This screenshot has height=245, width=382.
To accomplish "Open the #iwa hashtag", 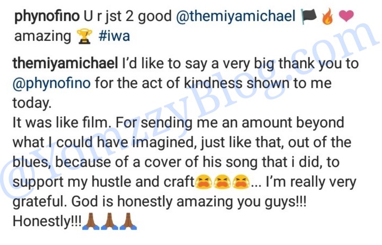I will 114,36.
